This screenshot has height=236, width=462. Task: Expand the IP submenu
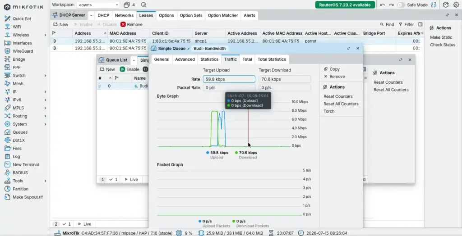click(x=46, y=92)
